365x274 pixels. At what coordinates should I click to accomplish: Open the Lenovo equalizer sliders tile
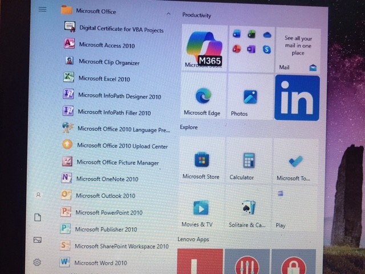coord(247,261)
